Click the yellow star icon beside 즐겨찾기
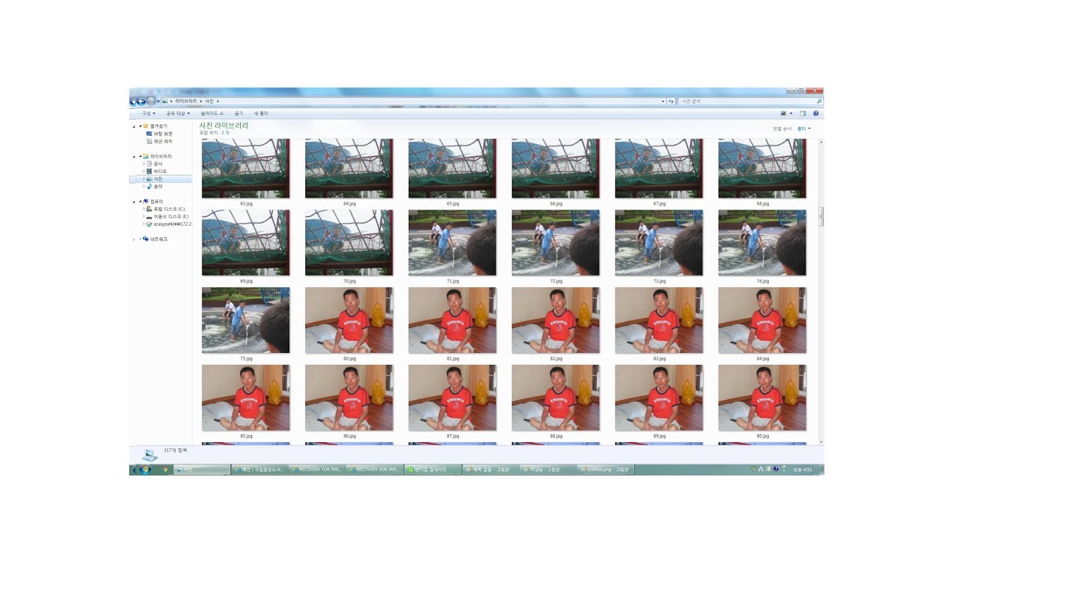Screen dimensions: 1076x605 pyautogui.click(x=145, y=126)
